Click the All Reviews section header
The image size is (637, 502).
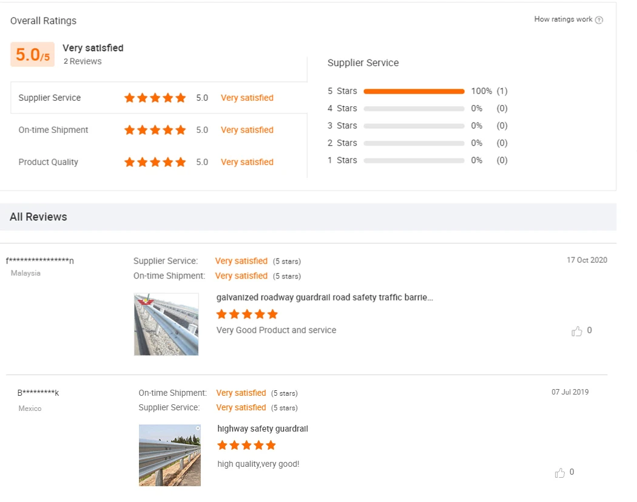click(x=38, y=217)
